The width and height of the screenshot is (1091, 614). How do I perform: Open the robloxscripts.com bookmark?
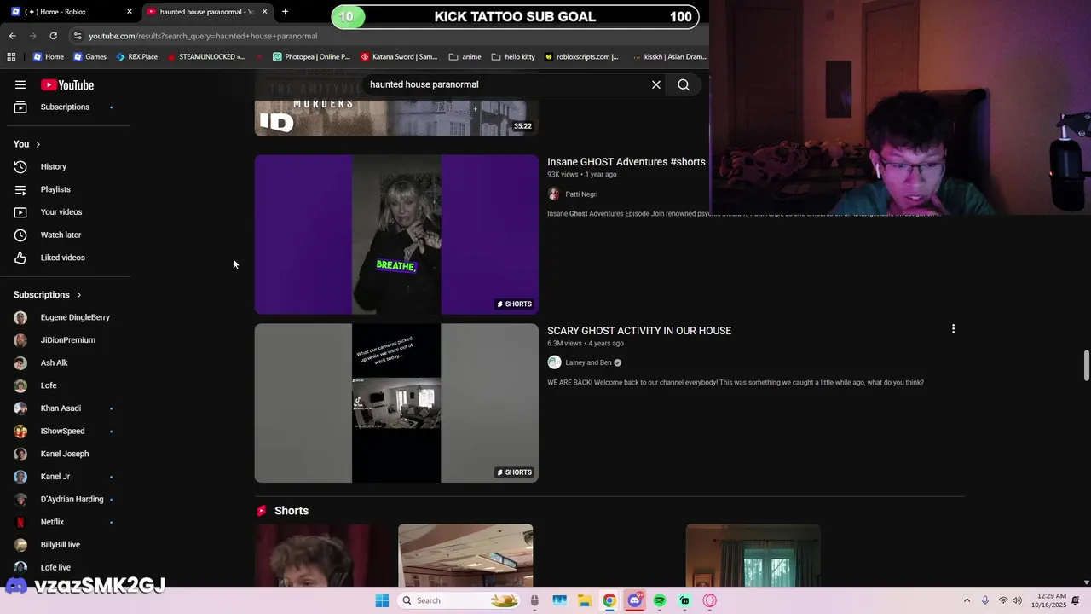click(582, 57)
